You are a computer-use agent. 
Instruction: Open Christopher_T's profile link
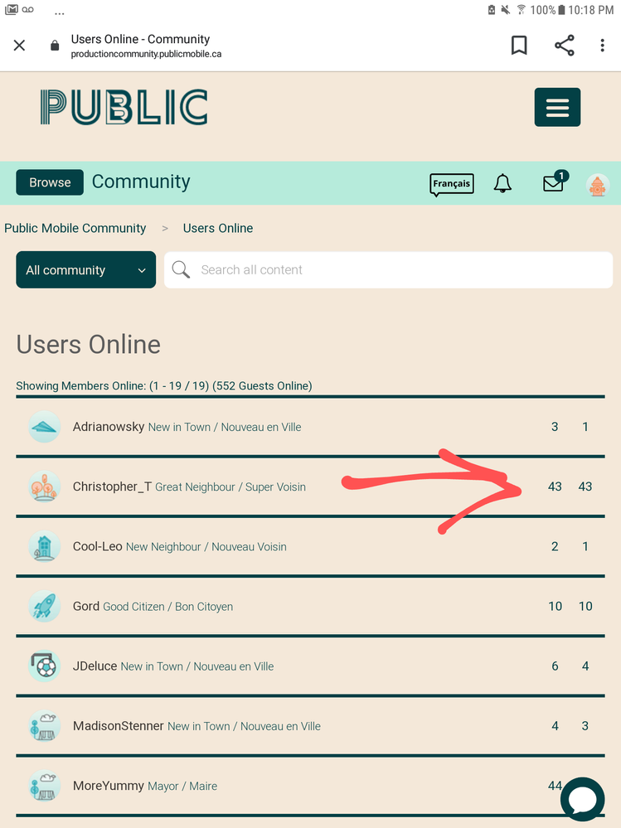(112, 487)
